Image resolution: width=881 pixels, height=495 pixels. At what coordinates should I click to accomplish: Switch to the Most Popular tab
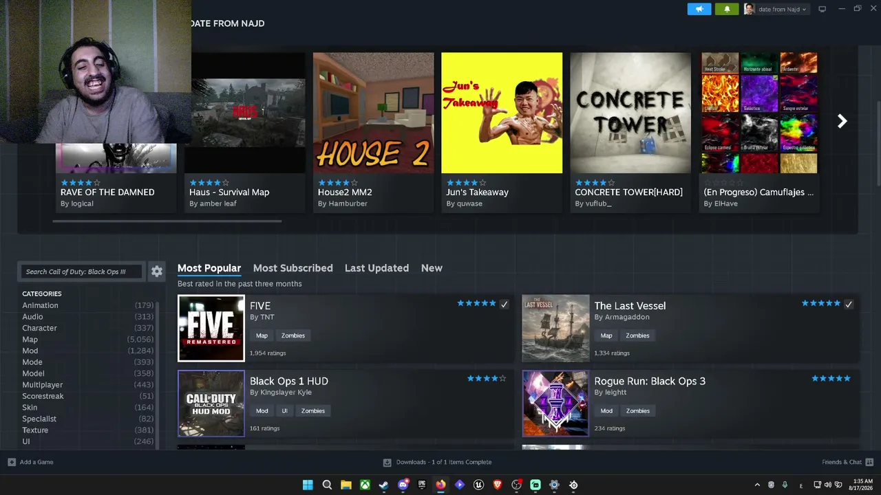[209, 268]
